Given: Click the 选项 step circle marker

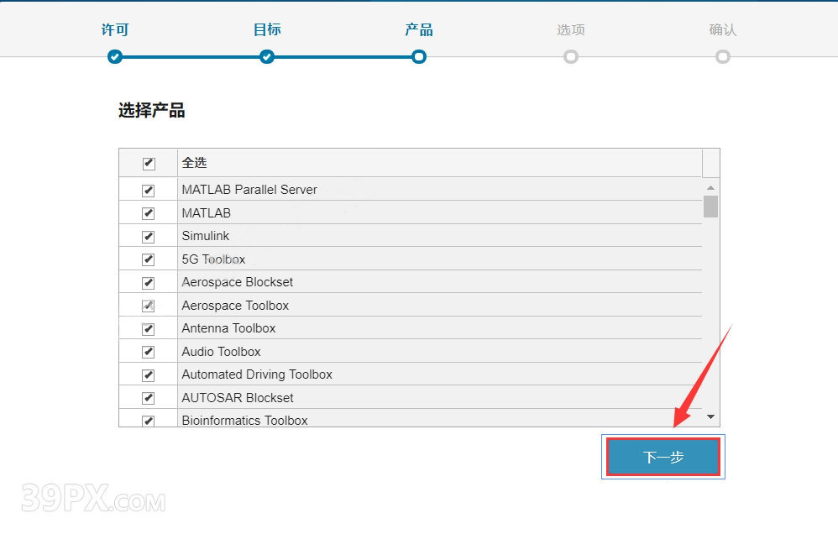Looking at the screenshot, I should pyautogui.click(x=571, y=56).
